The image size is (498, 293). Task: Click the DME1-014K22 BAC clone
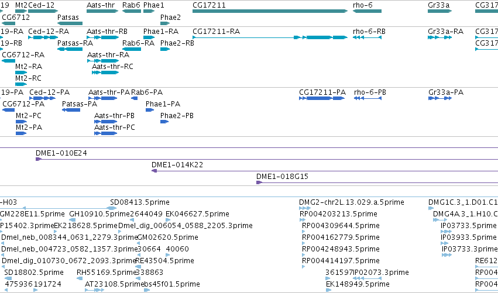click(325, 171)
